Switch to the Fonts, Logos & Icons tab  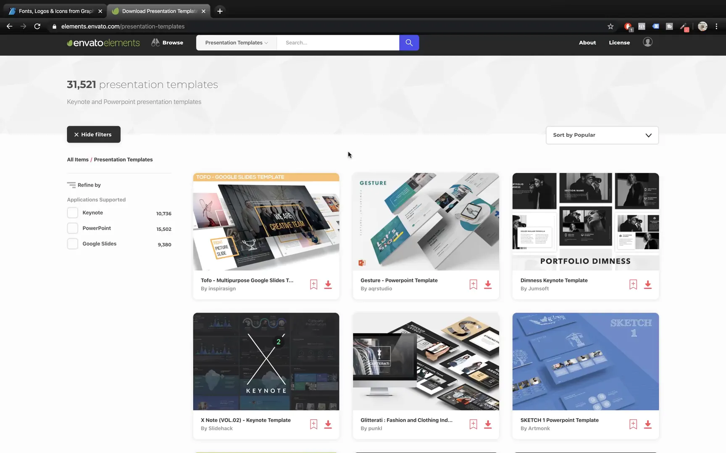click(x=54, y=11)
